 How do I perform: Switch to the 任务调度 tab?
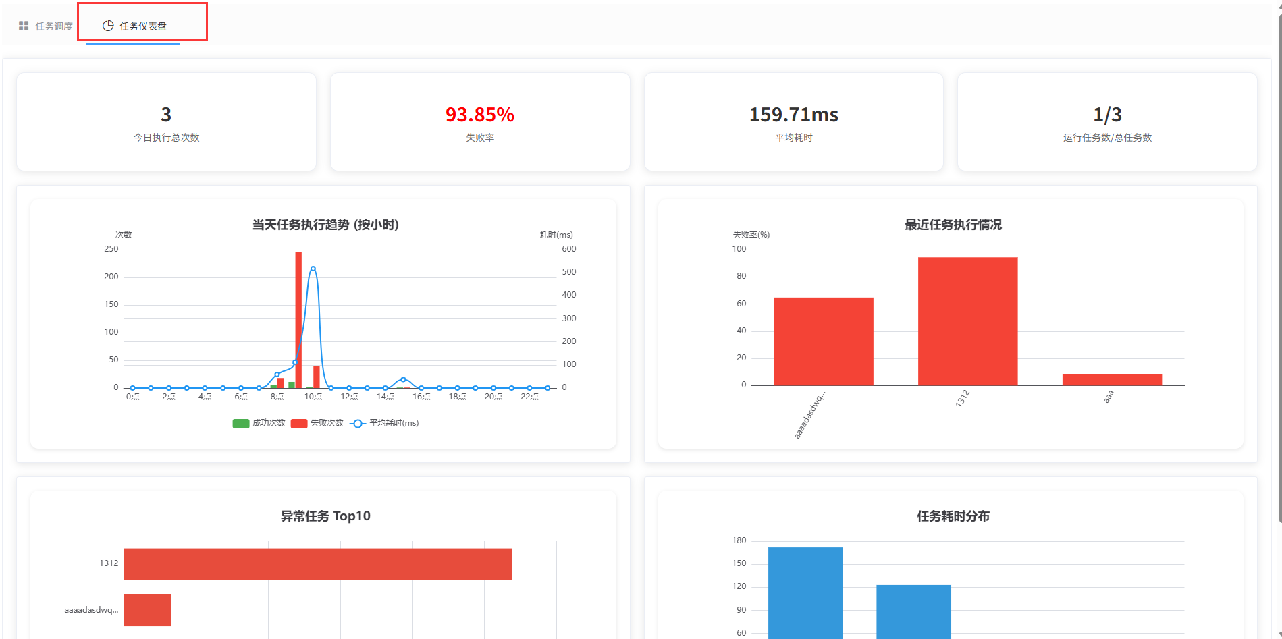pyautogui.click(x=53, y=26)
